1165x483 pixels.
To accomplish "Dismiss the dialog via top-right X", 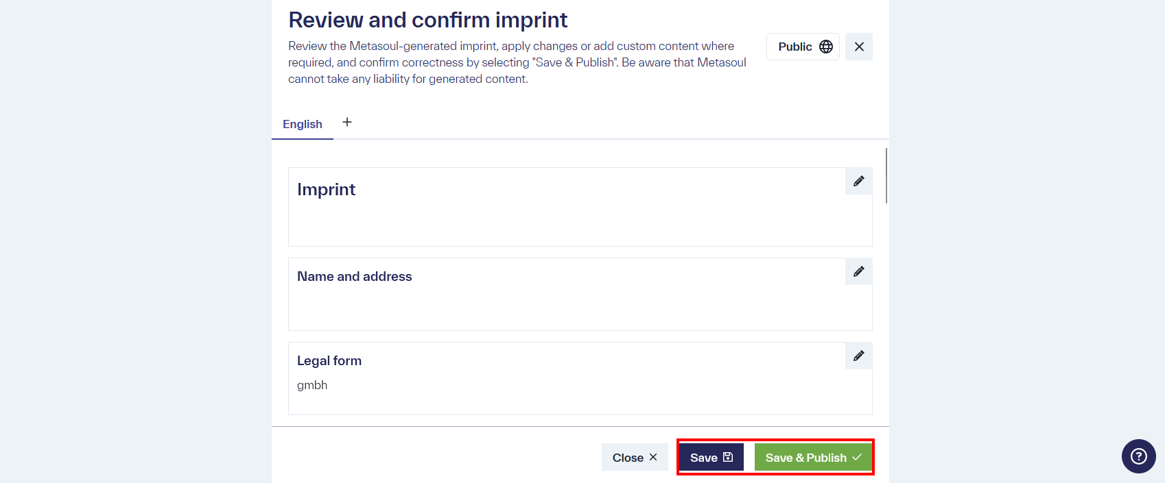I will (858, 46).
